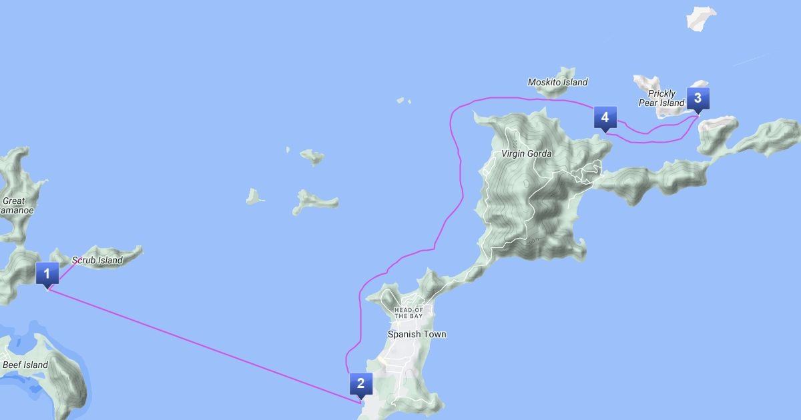This screenshot has width=801, height=420.
Task: Click the route loop between markers 3 and 4
Action: point(651,131)
